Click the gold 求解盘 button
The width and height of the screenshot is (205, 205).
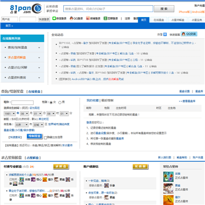pos(61,167)
